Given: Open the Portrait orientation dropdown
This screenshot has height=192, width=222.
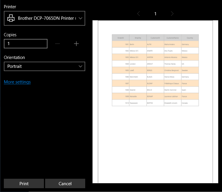Looking at the screenshot, I should tap(45, 66).
